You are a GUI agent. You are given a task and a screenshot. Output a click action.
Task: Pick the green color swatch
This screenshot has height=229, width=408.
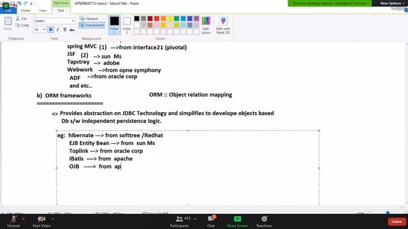tap(177, 18)
